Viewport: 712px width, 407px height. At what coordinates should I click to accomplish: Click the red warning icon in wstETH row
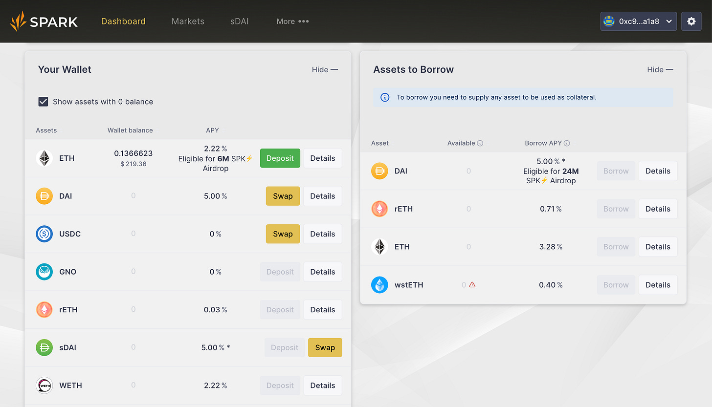click(472, 284)
